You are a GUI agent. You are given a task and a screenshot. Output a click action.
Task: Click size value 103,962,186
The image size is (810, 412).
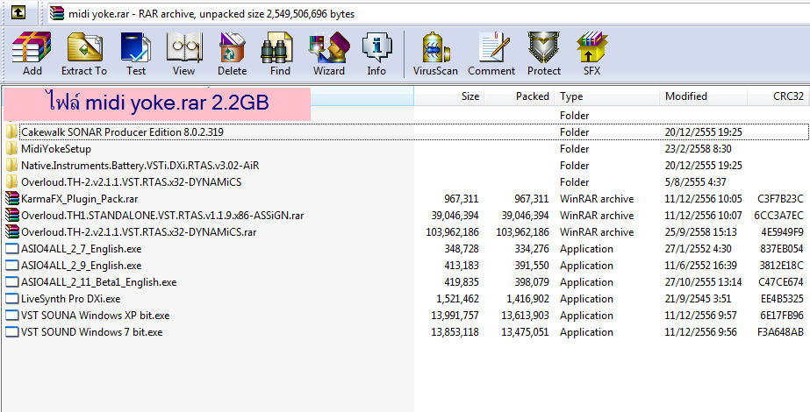pyautogui.click(x=452, y=231)
